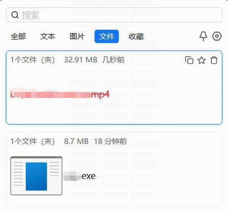Delete the mp4 entry with trash icon
Image resolution: width=228 pixels, height=212 pixels.
(214, 60)
